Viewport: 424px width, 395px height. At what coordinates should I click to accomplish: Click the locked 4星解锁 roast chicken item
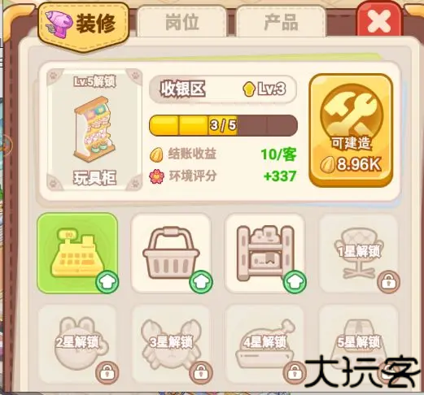265,344
